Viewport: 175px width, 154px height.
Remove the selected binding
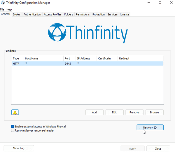coord(134,112)
